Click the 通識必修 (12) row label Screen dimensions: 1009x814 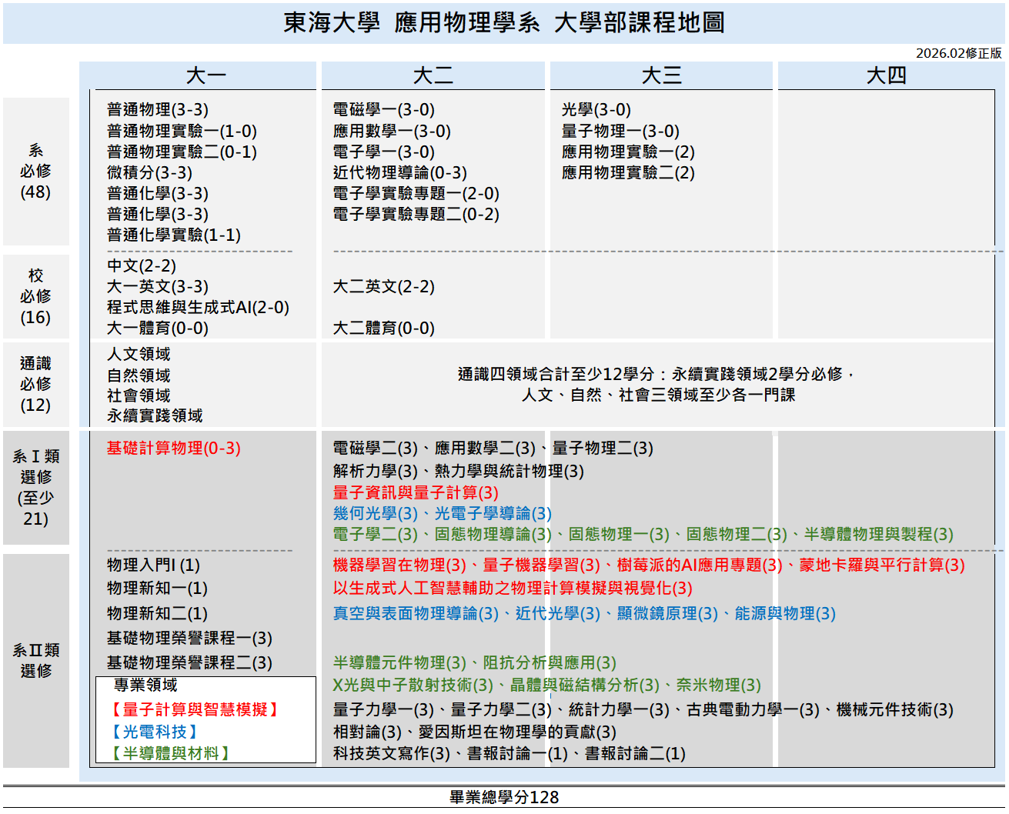[x=35, y=384]
